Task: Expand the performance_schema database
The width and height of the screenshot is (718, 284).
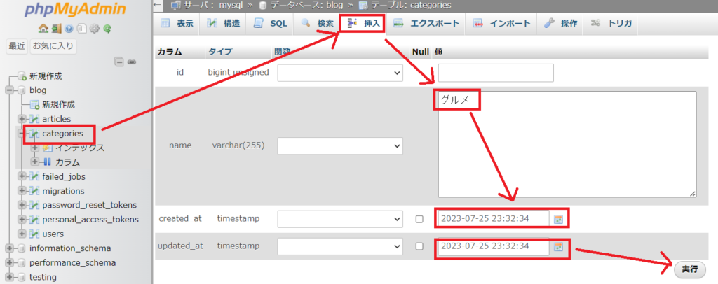Action: (8, 263)
